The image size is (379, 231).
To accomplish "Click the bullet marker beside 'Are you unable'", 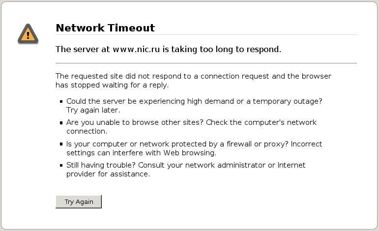I will (x=61, y=123).
